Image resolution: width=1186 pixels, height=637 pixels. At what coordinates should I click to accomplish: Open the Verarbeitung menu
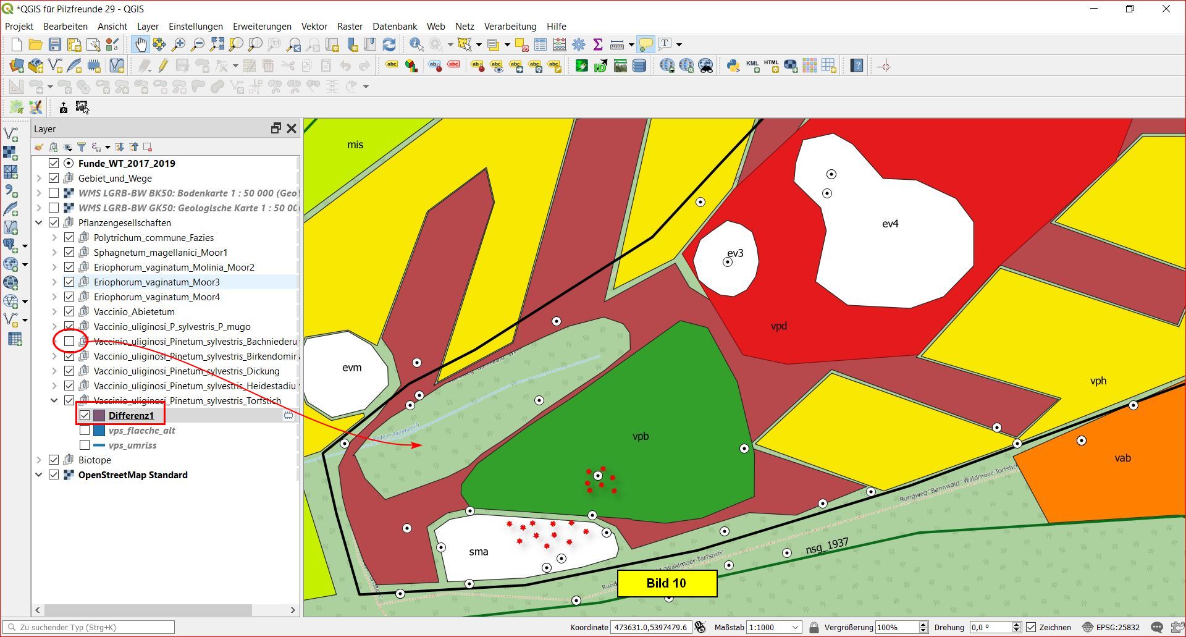[x=510, y=26]
